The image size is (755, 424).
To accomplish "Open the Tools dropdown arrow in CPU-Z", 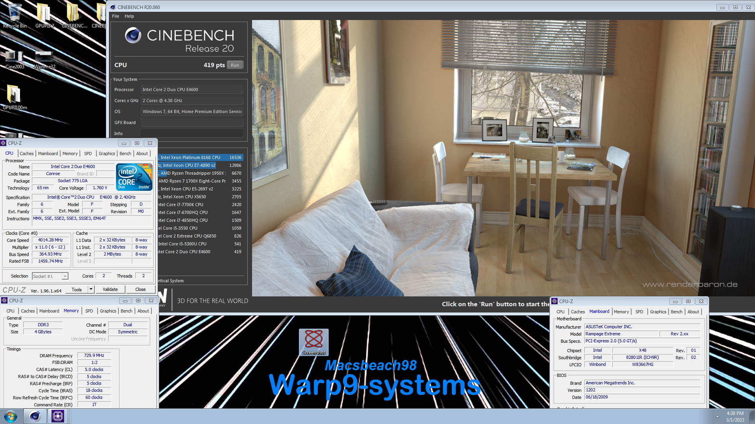I will (91, 289).
